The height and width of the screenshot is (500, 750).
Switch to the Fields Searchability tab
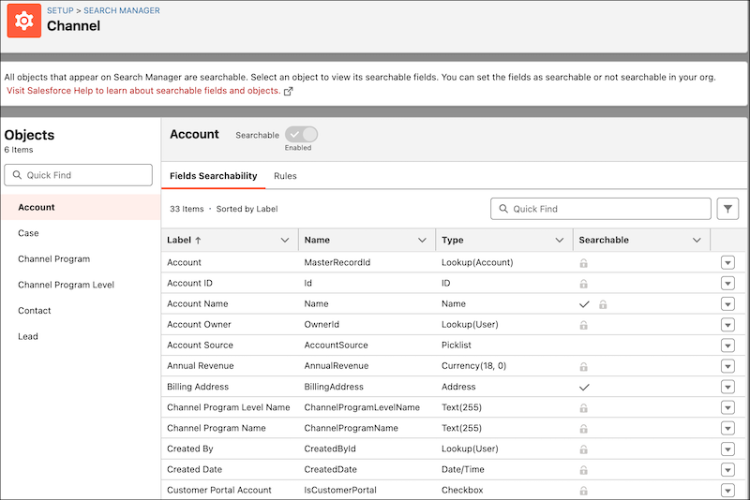click(x=214, y=176)
